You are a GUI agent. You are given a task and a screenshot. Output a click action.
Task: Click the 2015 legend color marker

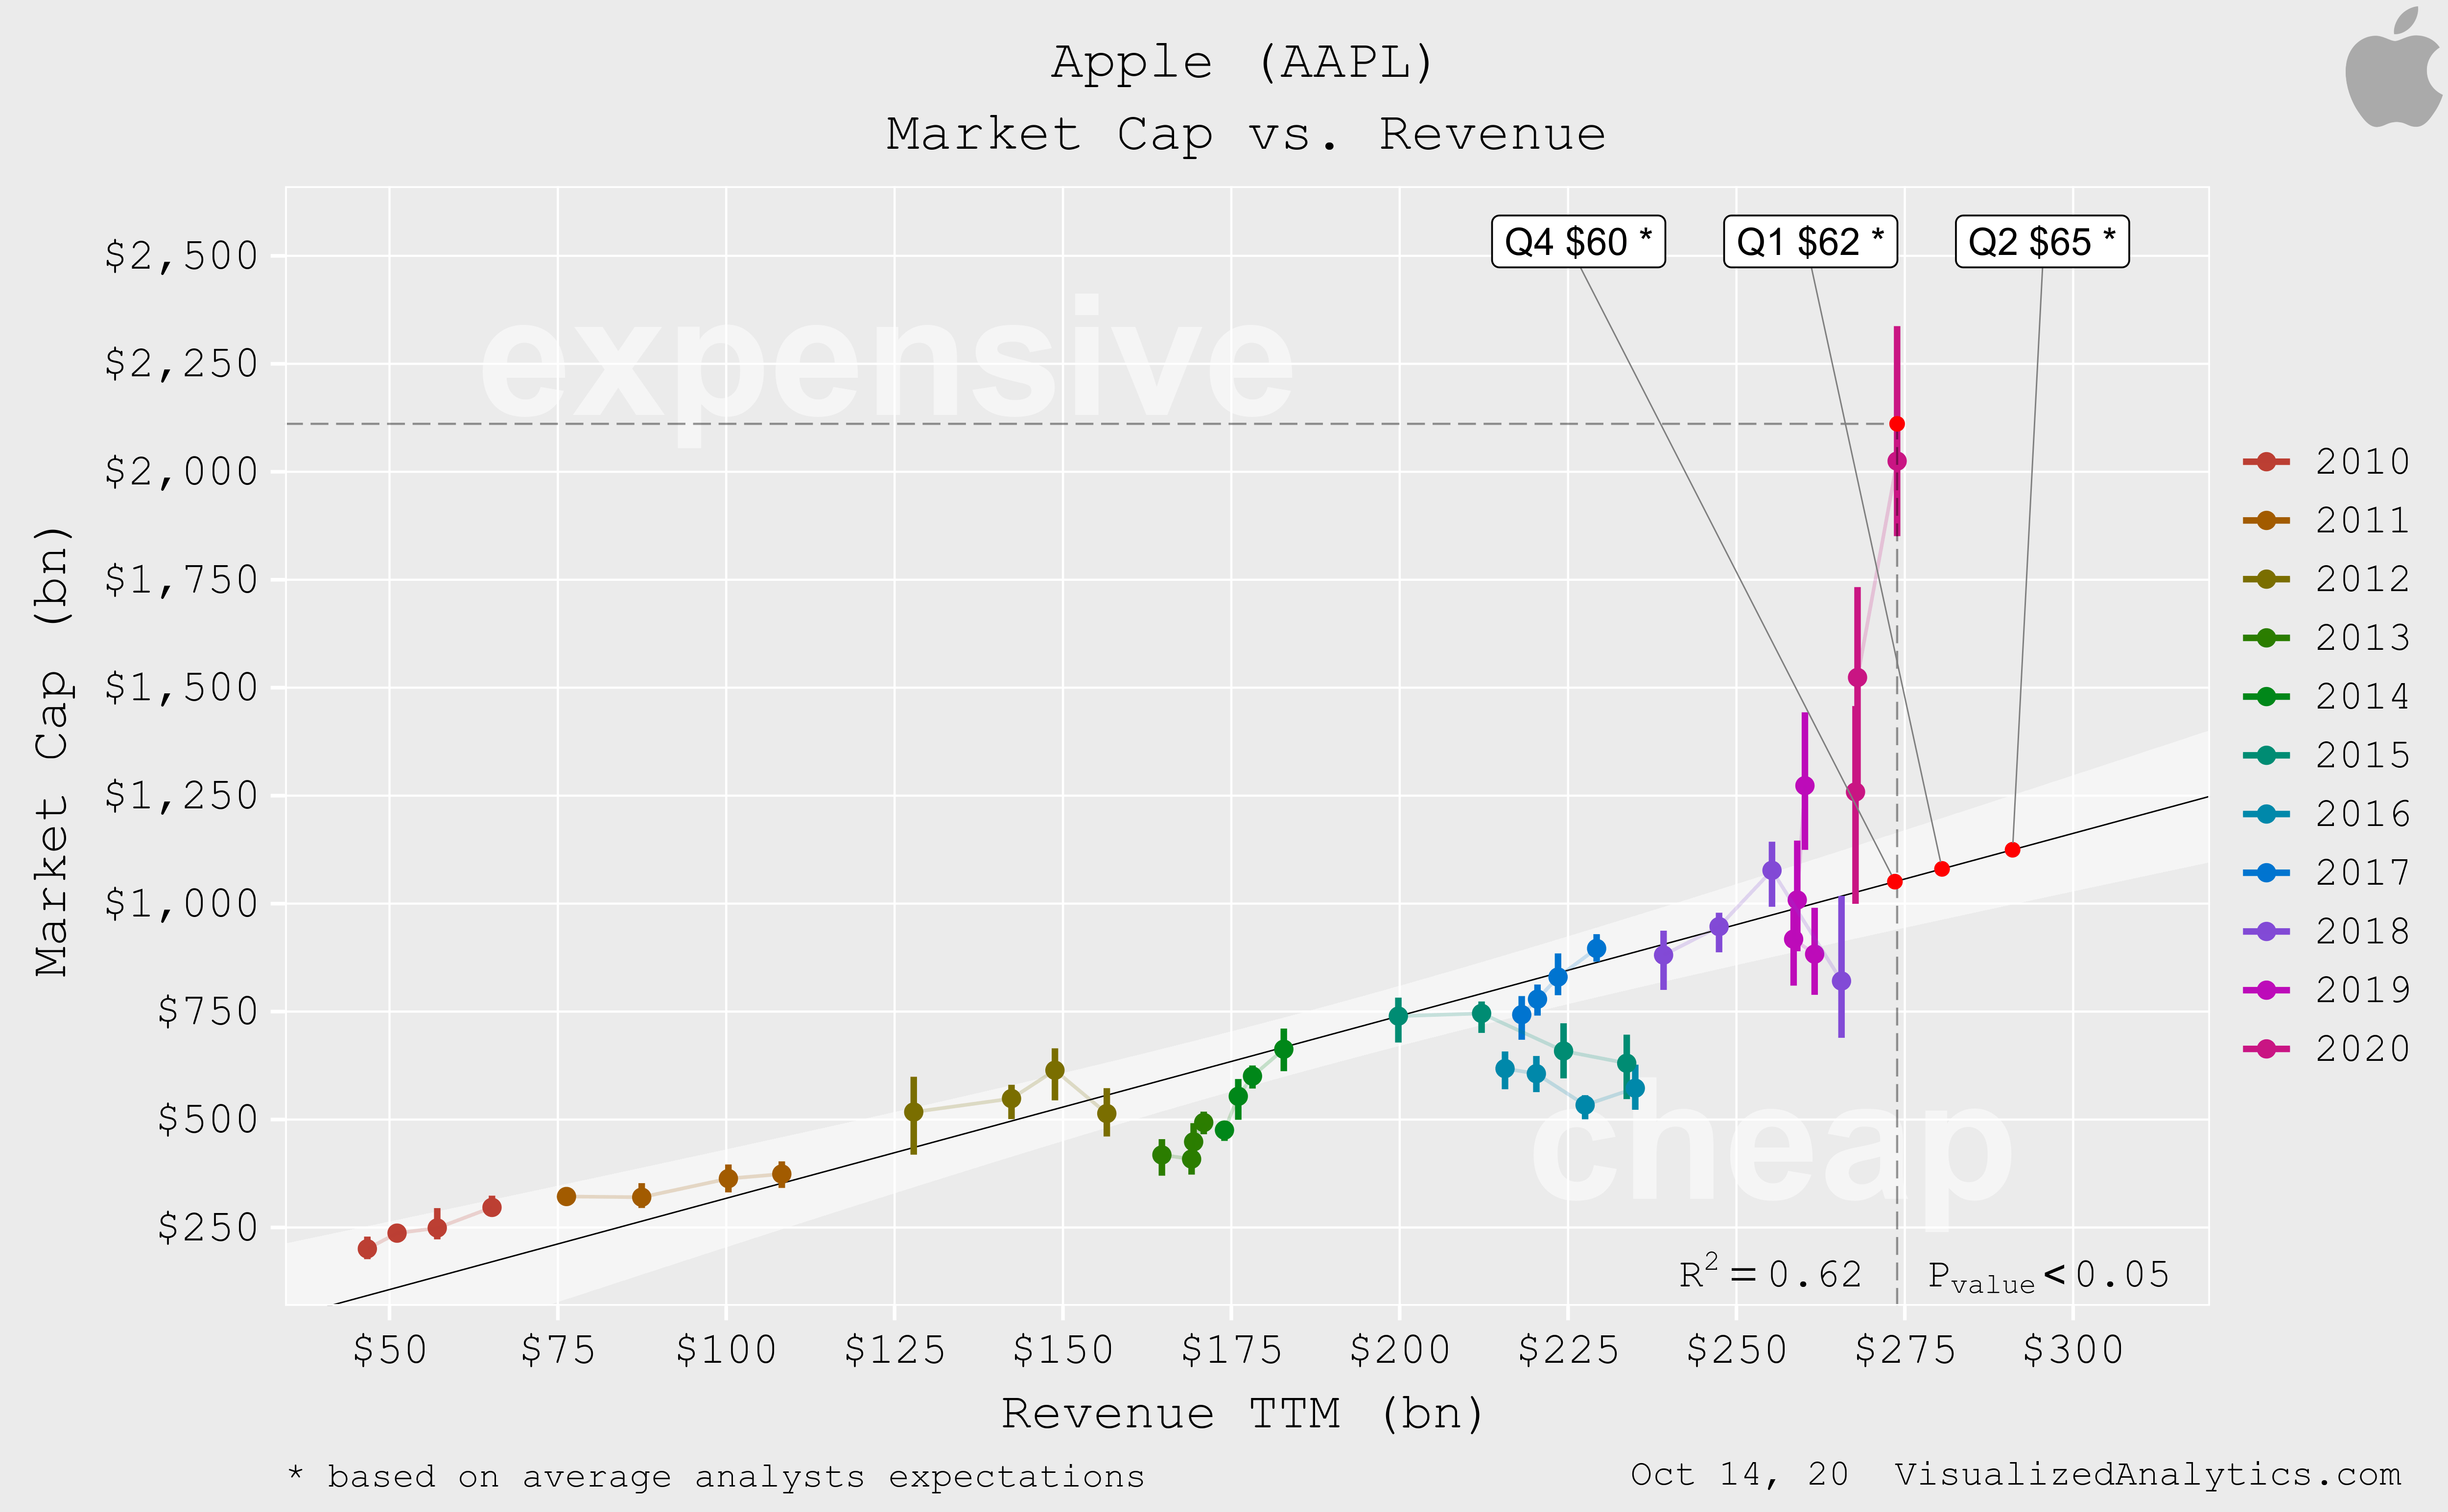tap(2267, 755)
